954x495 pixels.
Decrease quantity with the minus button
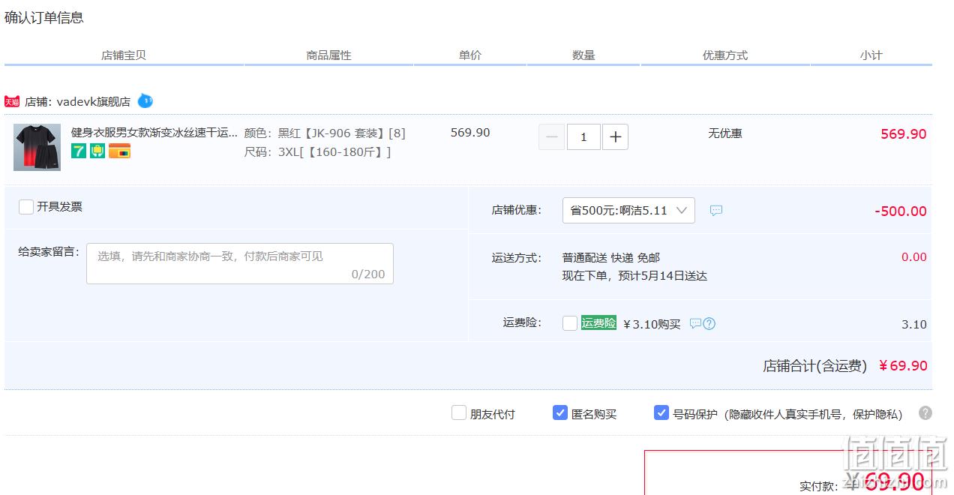pos(551,137)
